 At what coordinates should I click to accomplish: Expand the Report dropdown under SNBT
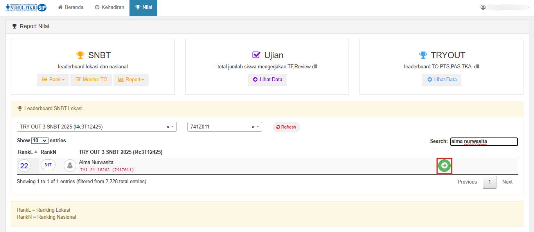point(131,80)
